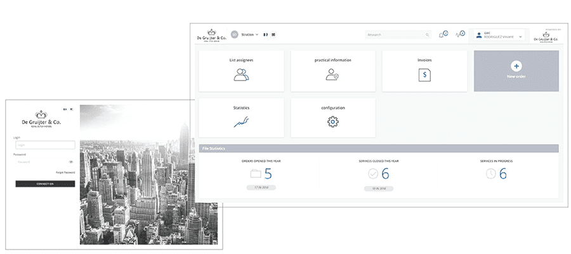Click the 'SERVICES CLOSED THIS YEAR' label

pos(378,161)
